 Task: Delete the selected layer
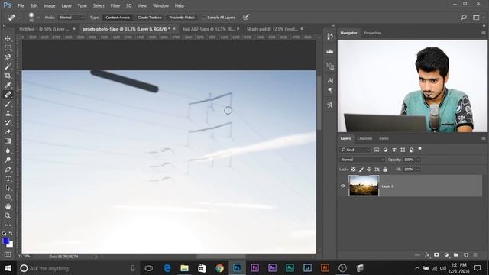475,254
